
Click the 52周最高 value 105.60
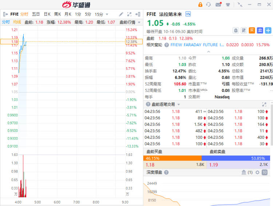pyautogui.click(x=180, y=84)
